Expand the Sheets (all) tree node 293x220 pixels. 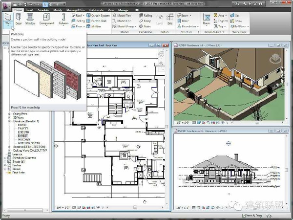click(x=4, y=161)
